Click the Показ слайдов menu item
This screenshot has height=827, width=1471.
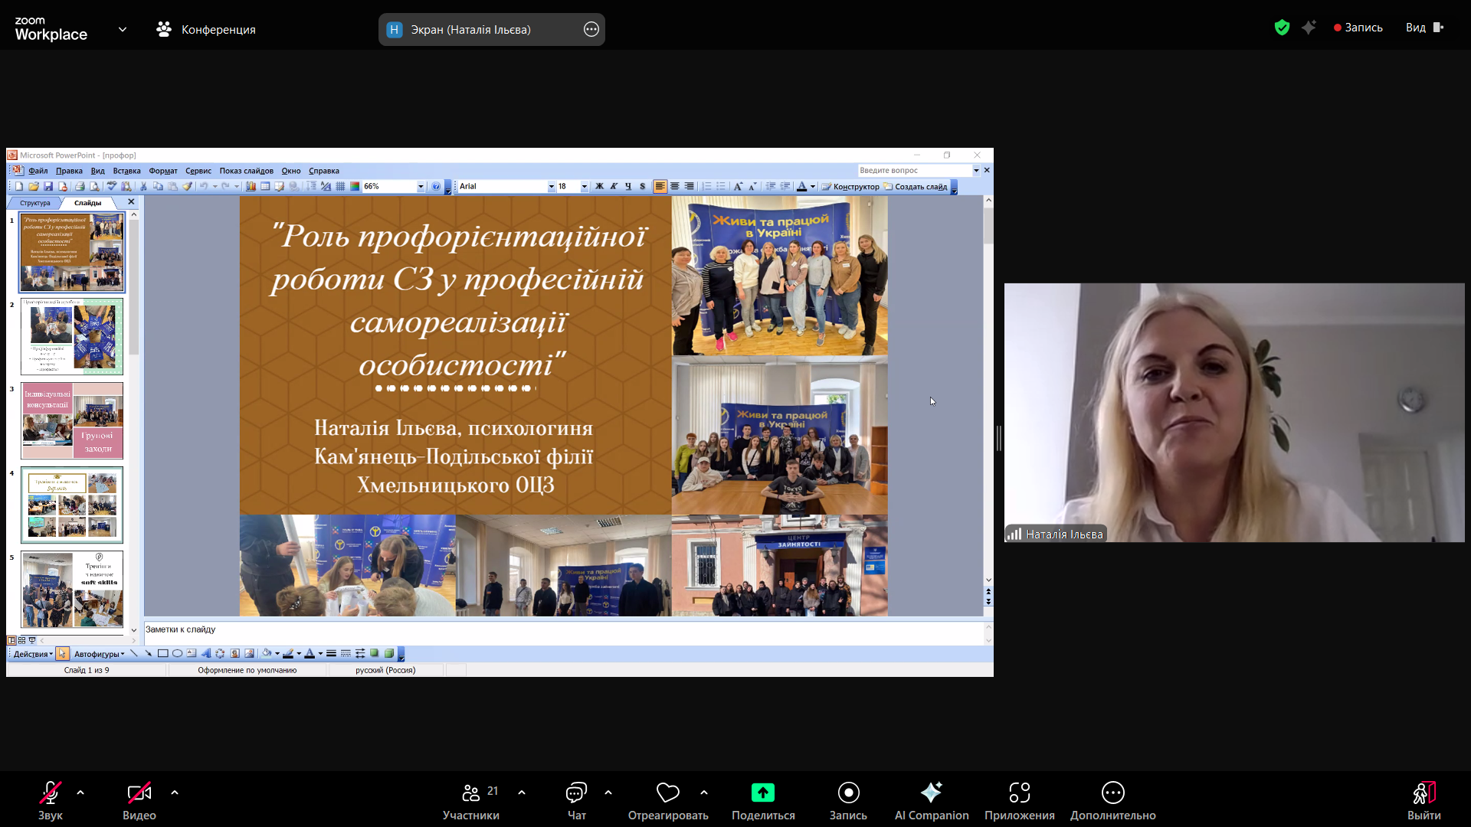pyautogui.click(x=246, y=171)
